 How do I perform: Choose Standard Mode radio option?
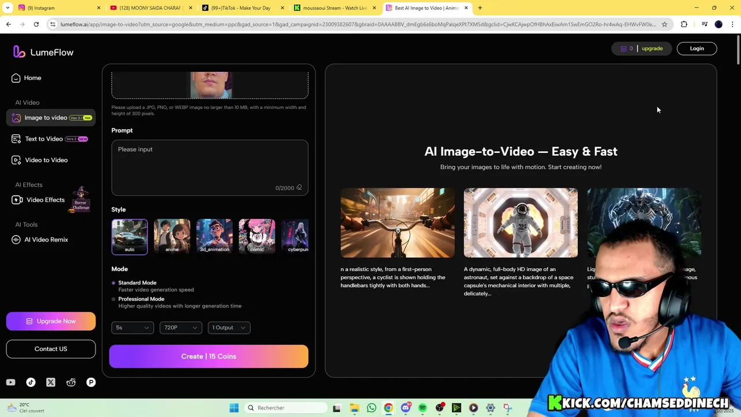click(113, 283)
